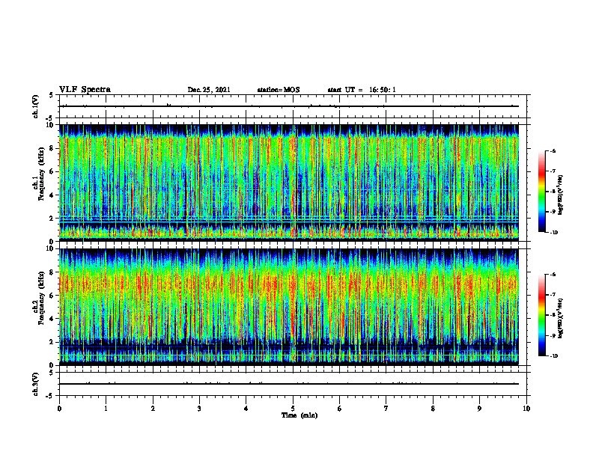Click the "-10" label on ch.1 color scale
The image size is (593, 458).
pyautogui.click(x=554, y=233)
